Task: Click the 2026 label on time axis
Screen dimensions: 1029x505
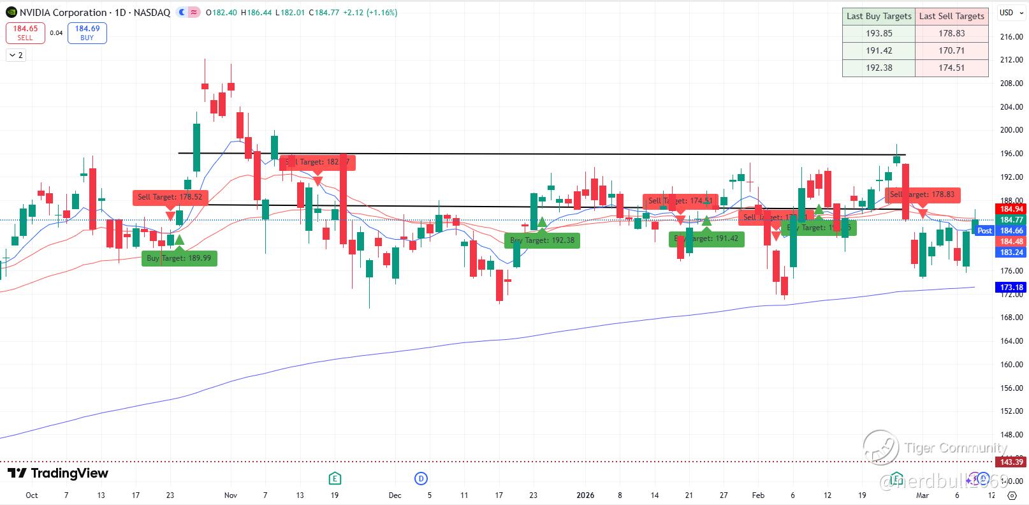Action: tap(585, 495)
